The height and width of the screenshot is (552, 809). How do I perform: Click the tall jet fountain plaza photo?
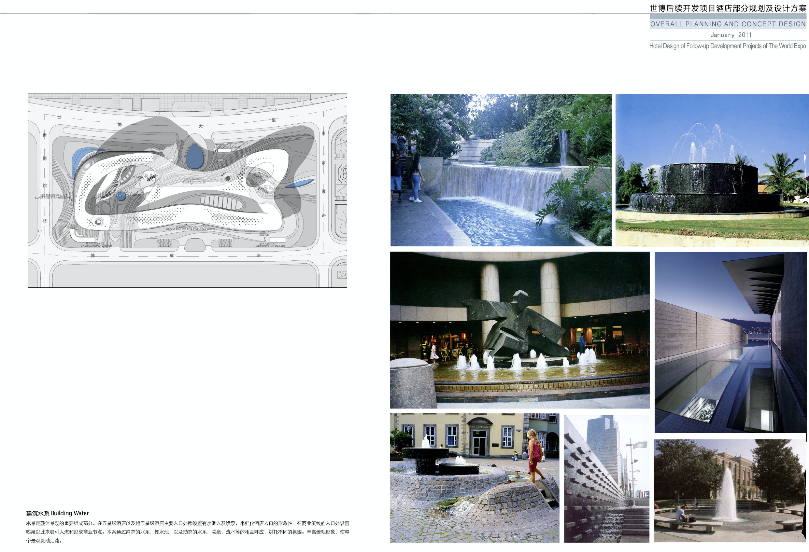(730, 491)
